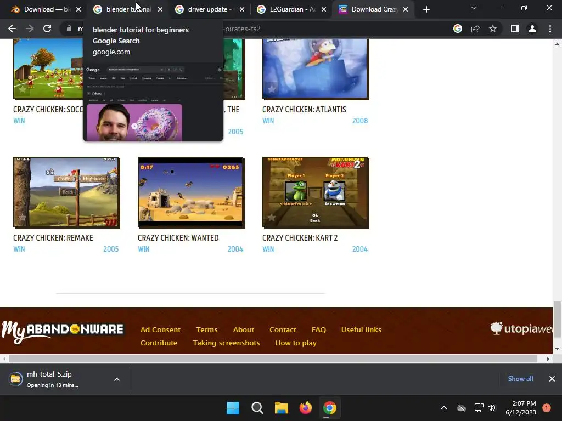Share this page via share icon
The image size is (562, 421).
pyautogui.click(x=475, y=29)
